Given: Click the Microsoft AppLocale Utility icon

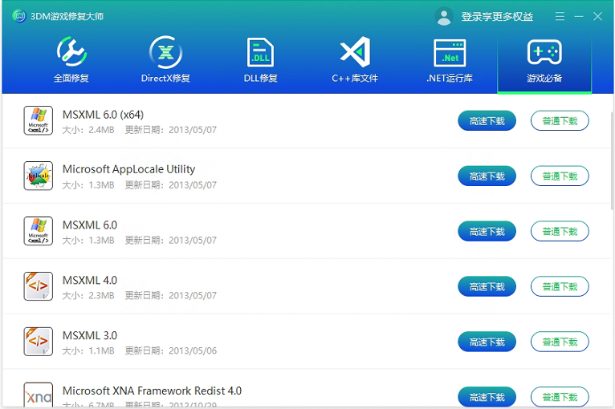Looking at the screenshot, I should coord(38,176).
